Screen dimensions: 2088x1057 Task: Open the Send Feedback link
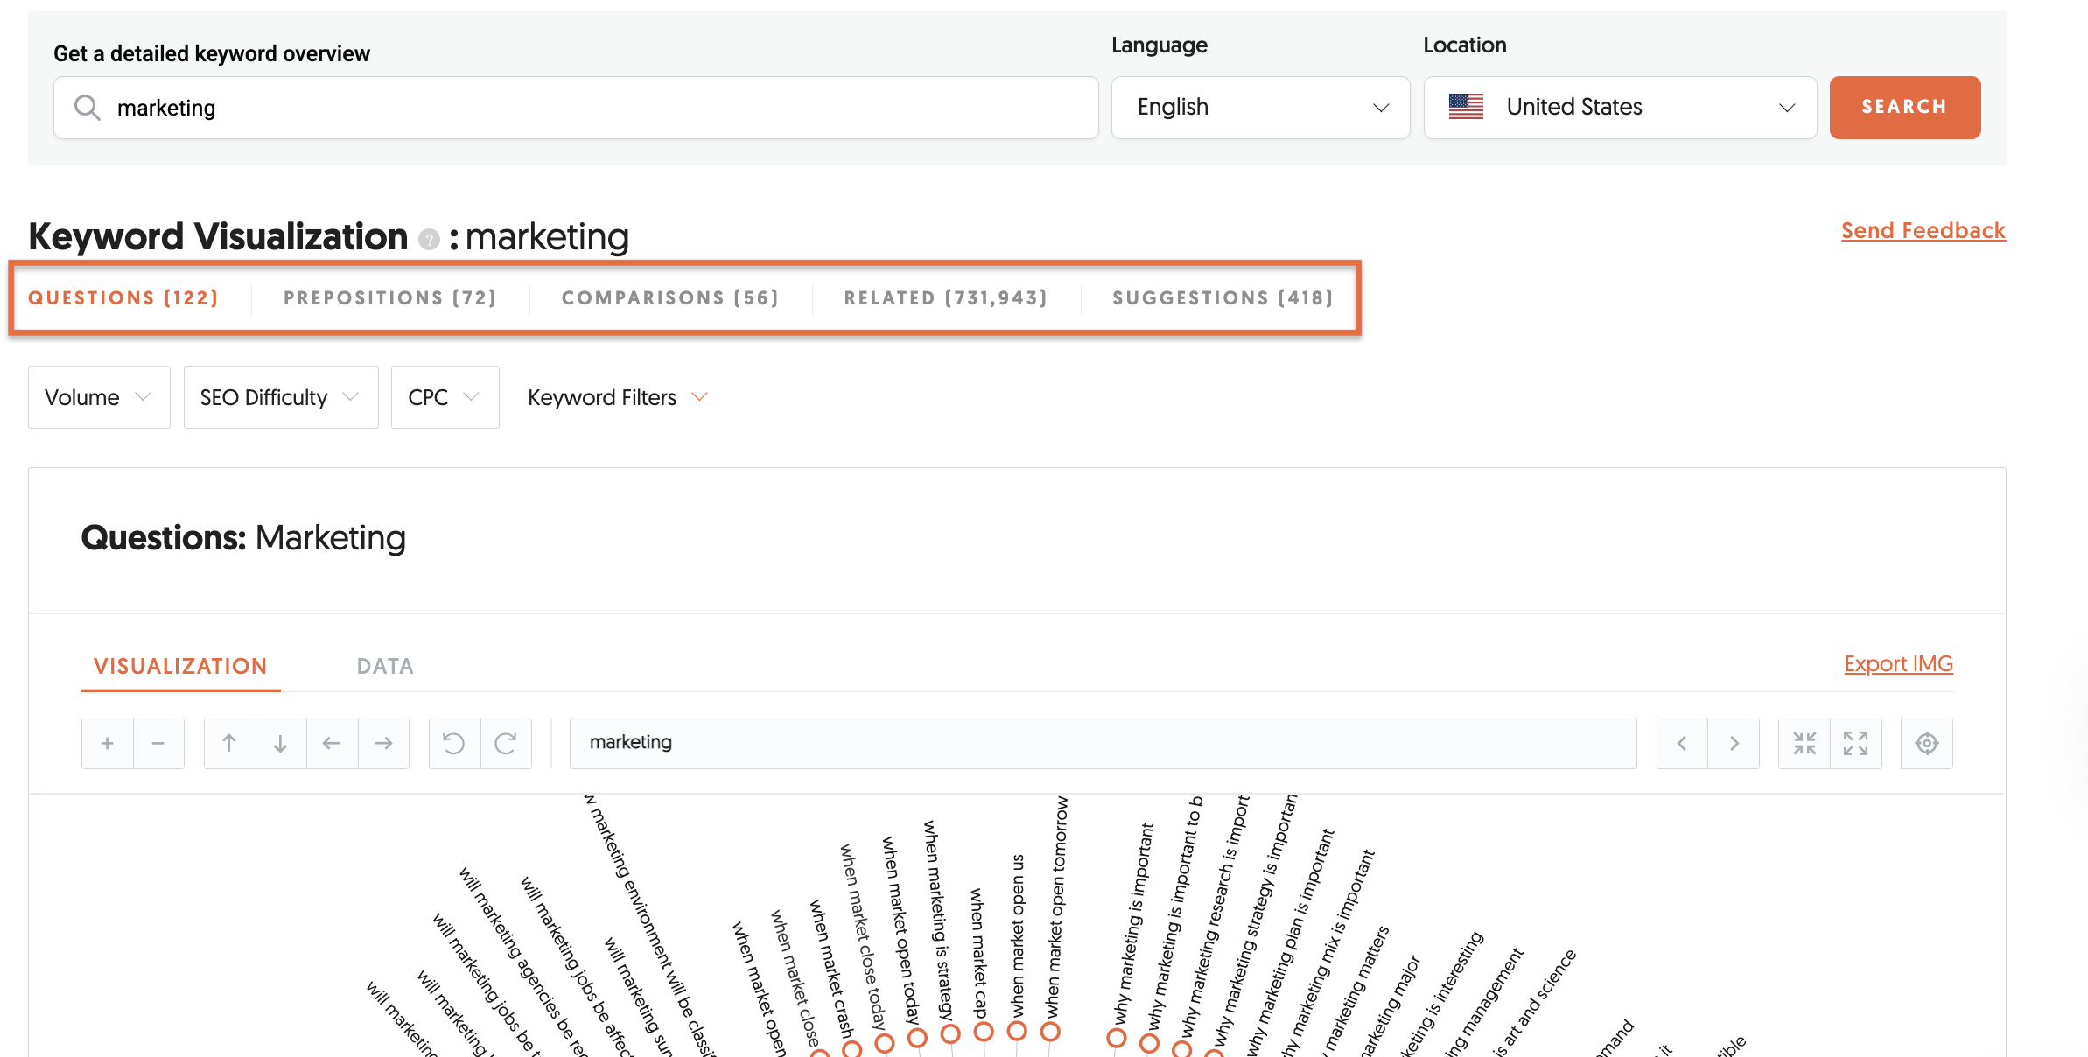coord(1923,230)
